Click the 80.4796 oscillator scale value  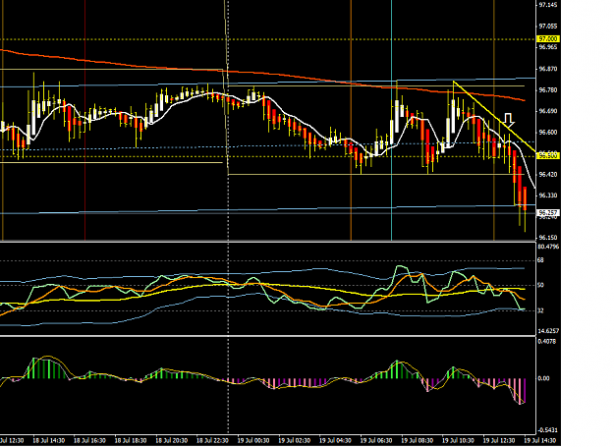coord(548,247)
